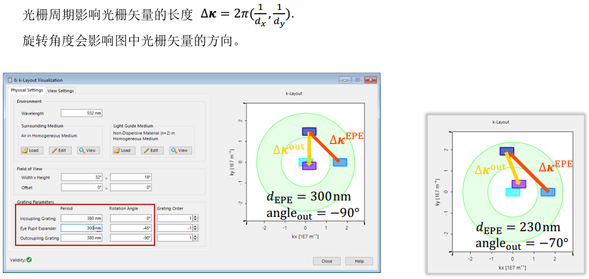The image size is (589, 279).
Task: Open Help for k-Layout Visualization
Action: (359, 261)
